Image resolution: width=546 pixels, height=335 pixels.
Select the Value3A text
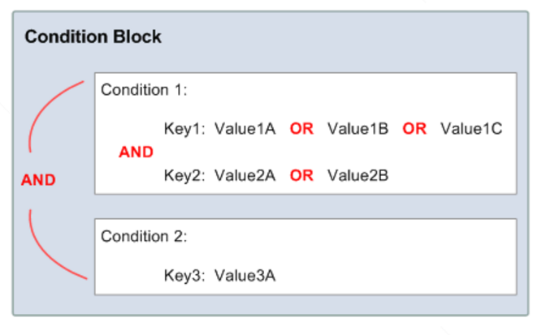point(245,276)
